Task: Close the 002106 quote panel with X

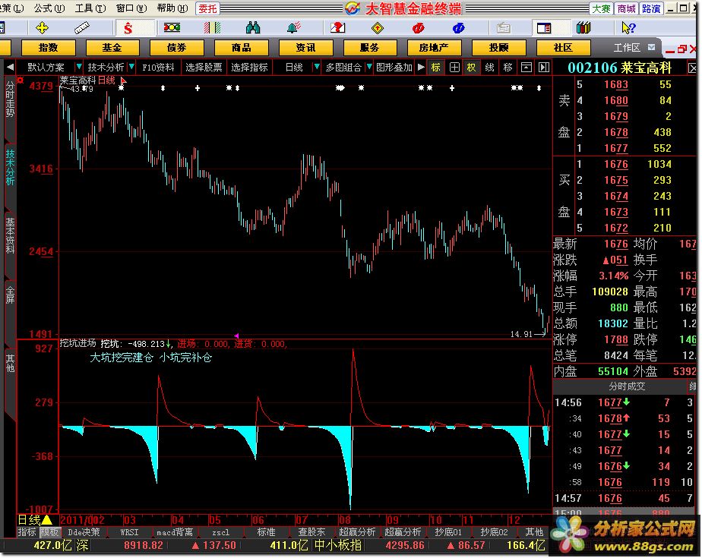Action: coord(693,68)
